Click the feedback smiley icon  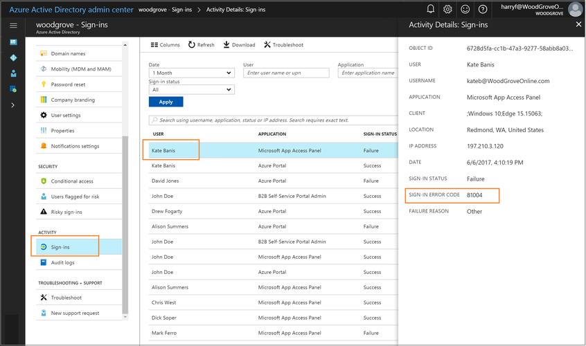(x=465, y=9)
